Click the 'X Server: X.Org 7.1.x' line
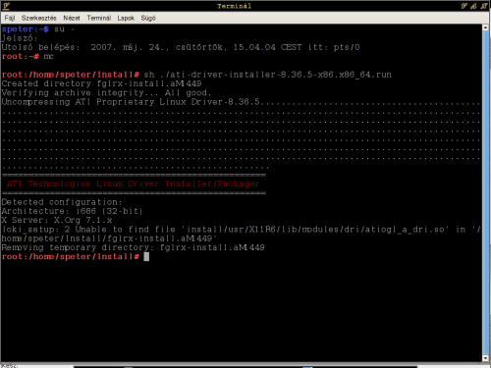The image size is (491, 368). (x=57, y=220)
